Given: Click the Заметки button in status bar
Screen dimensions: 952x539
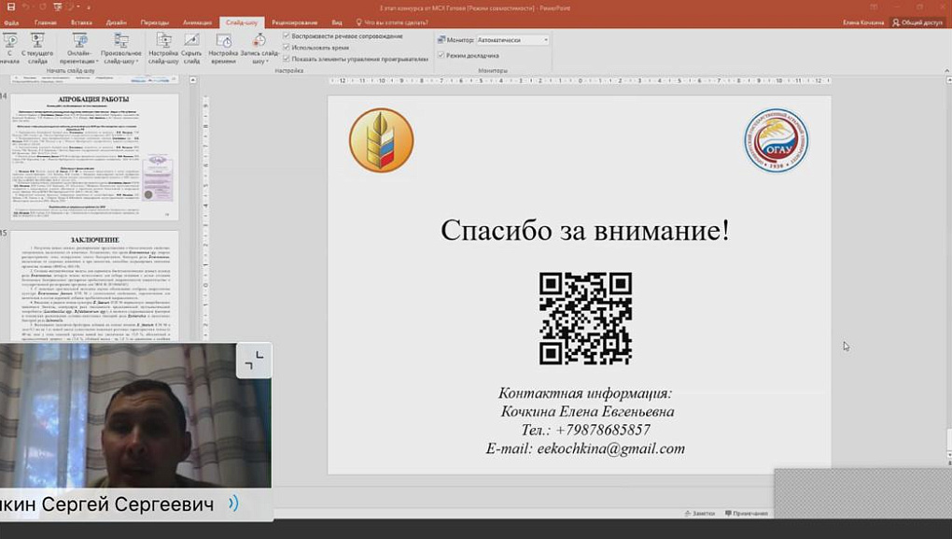Looking at the screenshot, I should click(x=699, y=514).
